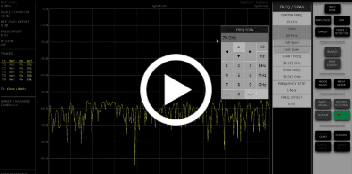Screen dimensions: 352x174
Task: Click the green Preset button
Action: (342, 115)
